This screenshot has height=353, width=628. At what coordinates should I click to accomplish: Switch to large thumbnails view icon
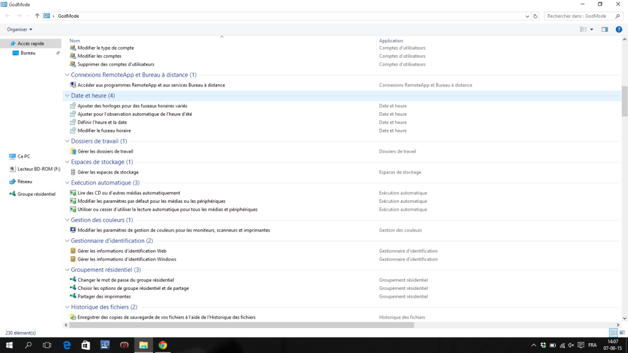[x=622, y=332]
